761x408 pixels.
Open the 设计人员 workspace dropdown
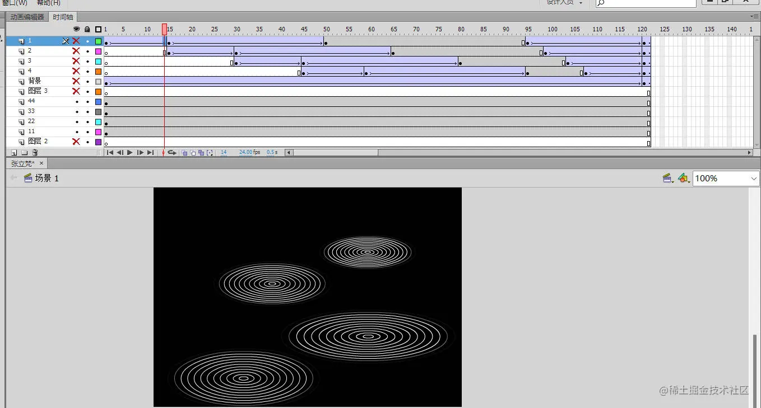coord(564,3)
